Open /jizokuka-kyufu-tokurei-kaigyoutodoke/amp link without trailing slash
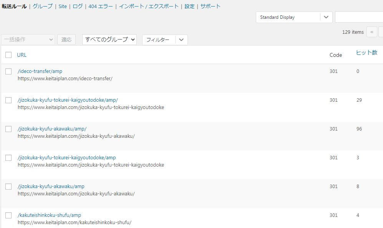Screen dimensions: 383x228 coord(67,158)
